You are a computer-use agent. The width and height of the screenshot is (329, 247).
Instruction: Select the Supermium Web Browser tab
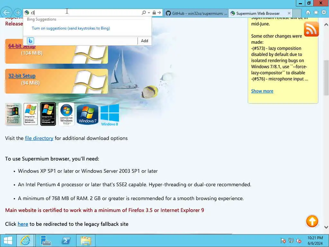258,13
